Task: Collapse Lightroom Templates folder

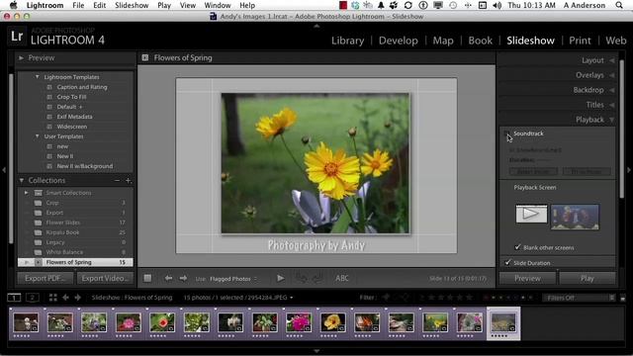Action: 38,77
